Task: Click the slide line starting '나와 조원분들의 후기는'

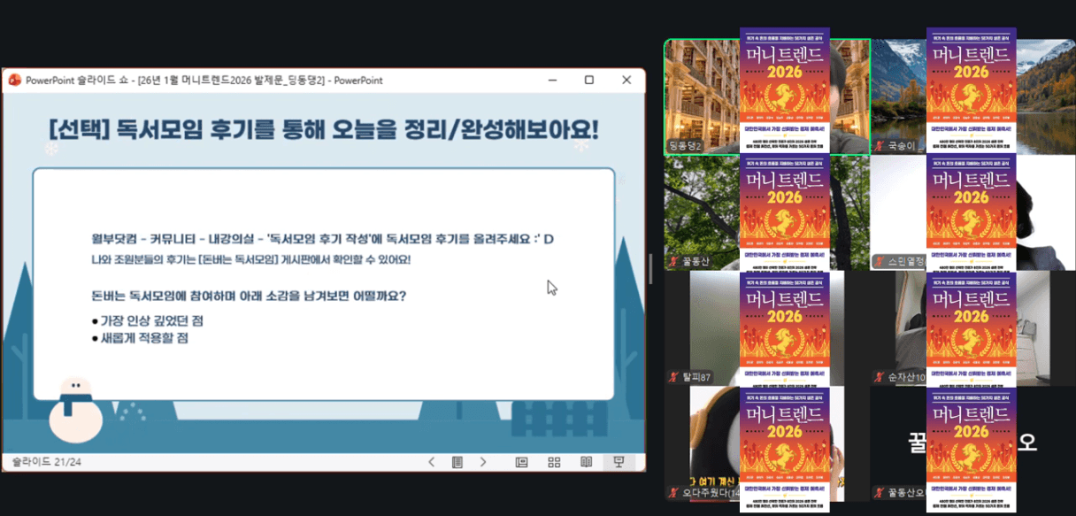Action: click(250, 259)
